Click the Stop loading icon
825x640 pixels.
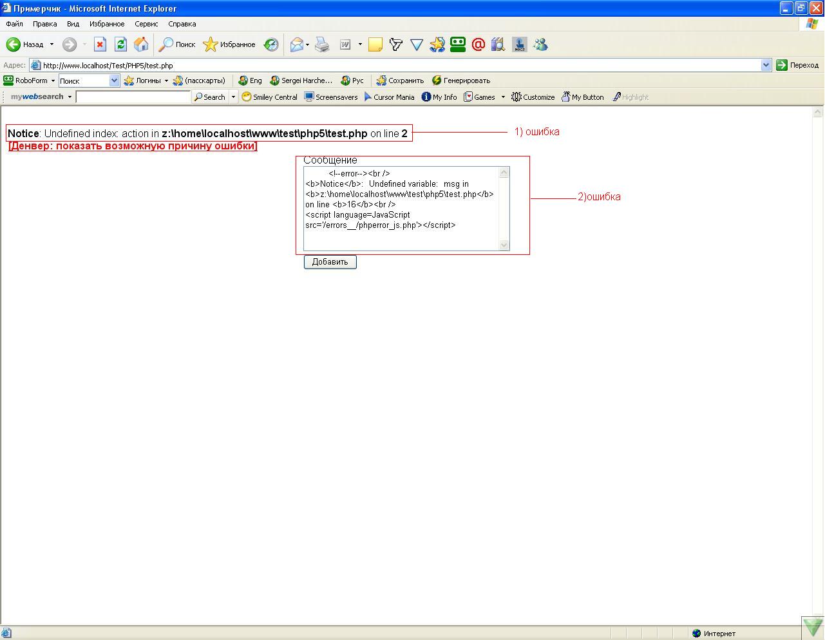tap(100, 44)
